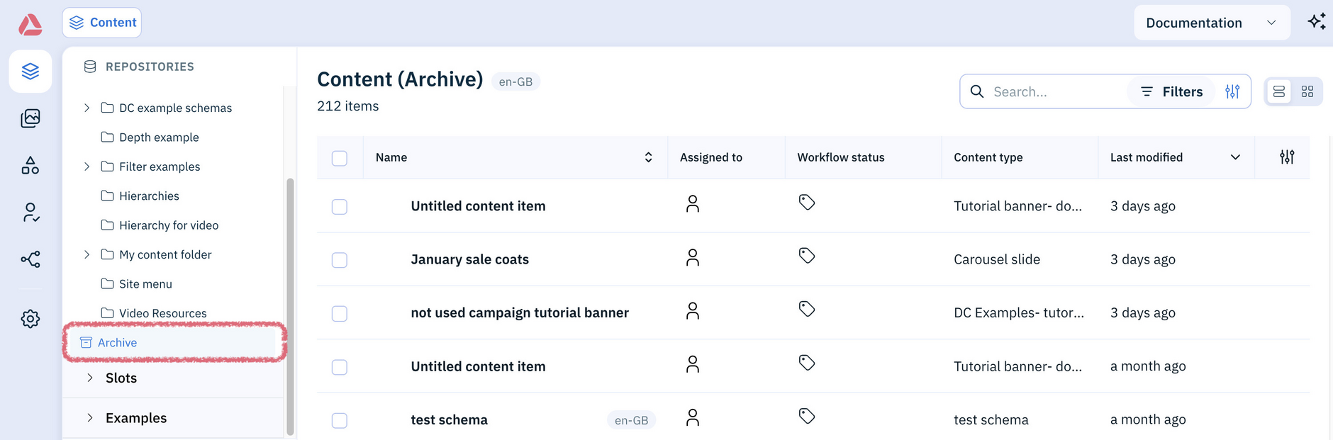Click the en-GB locale badge beside title
1333x440 pixels.
[515, 82]
